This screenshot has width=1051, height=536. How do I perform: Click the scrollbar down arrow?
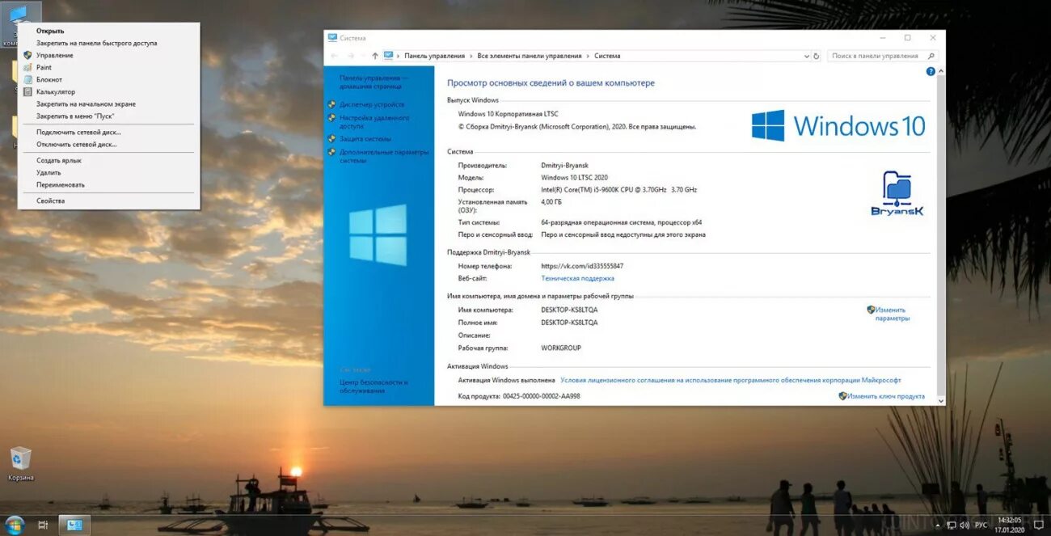940,400
